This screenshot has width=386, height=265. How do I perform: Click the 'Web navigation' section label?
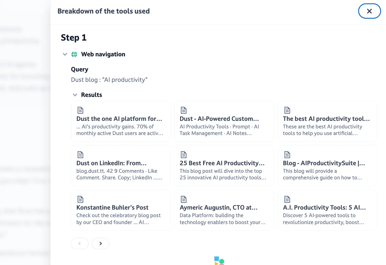click(x=103, y=54)
